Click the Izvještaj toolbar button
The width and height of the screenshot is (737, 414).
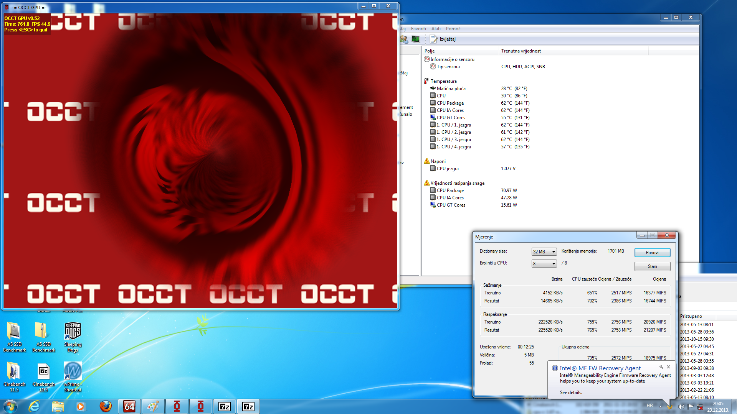coord(443,39)
